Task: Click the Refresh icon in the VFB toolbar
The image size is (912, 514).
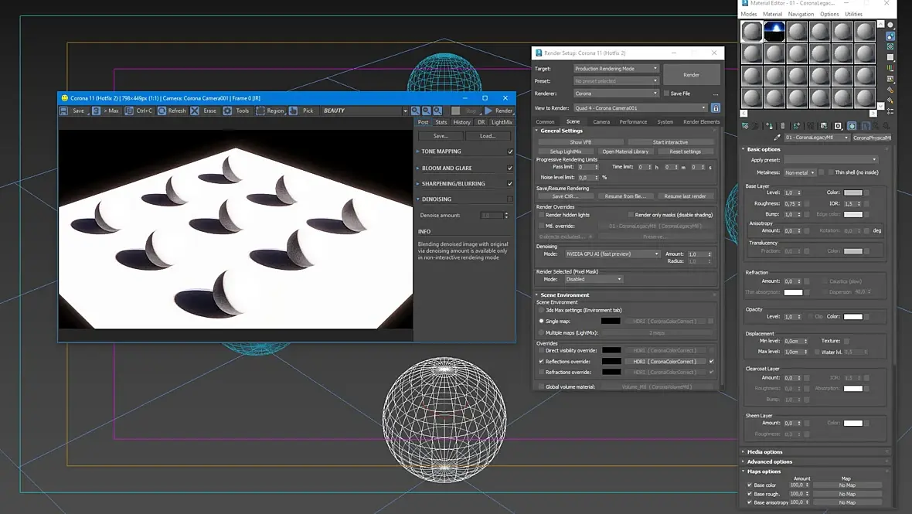Action: point(162,111)
